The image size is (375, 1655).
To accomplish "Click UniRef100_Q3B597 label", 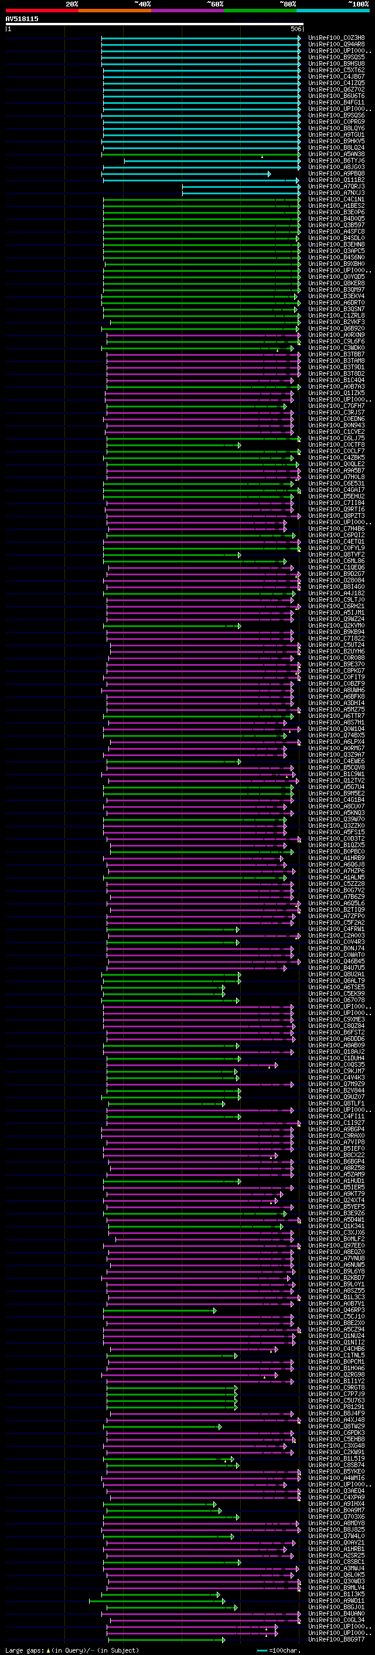I will [336, 225].
